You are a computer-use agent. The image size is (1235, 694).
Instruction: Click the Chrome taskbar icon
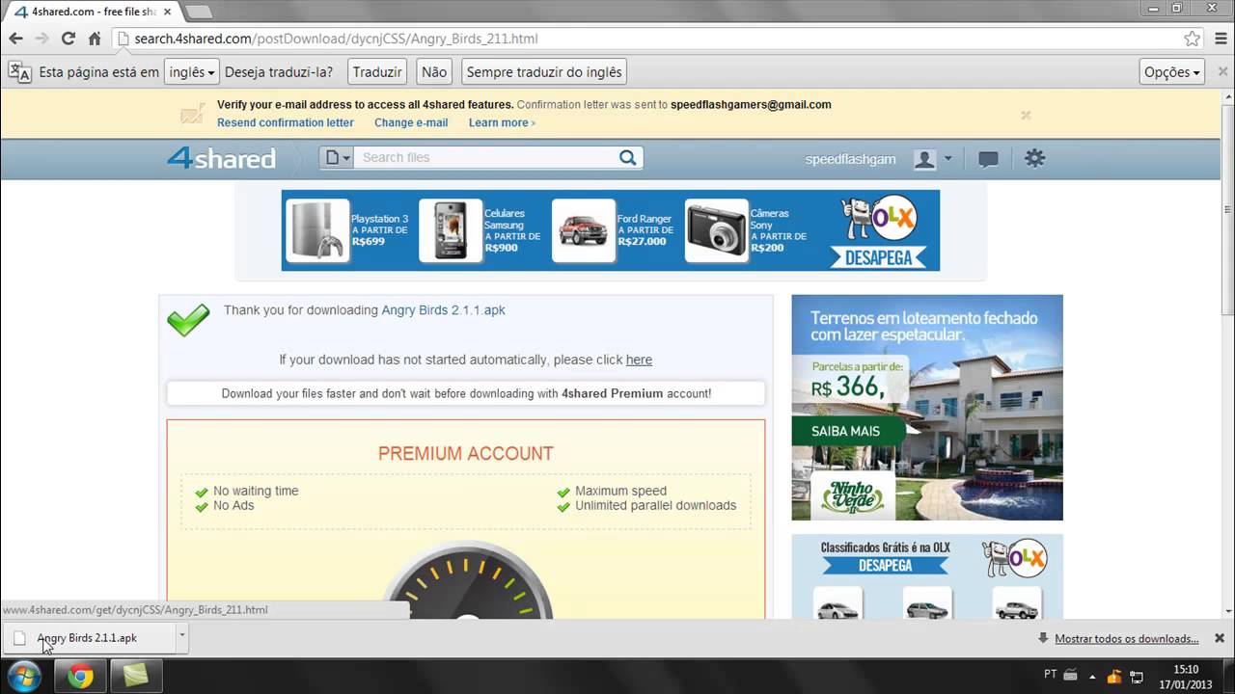point(80,677)
